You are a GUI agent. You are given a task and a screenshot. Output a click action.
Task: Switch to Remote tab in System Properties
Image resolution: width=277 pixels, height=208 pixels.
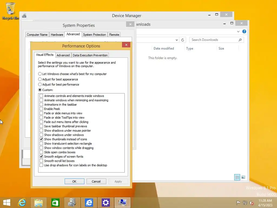tap(114, 35)
